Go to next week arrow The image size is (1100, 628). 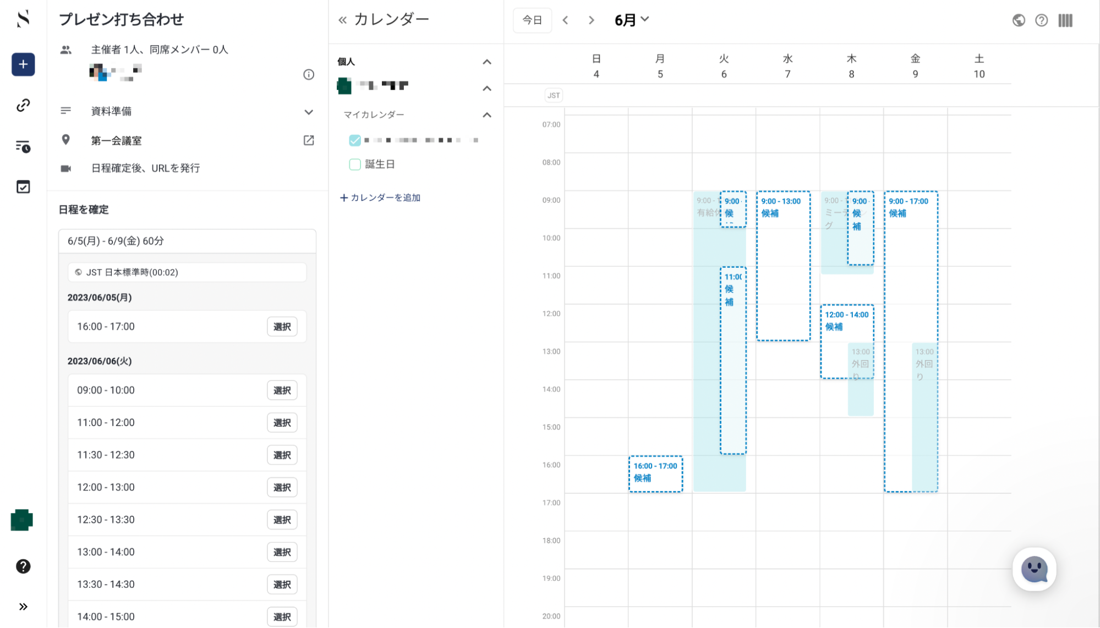tap(592, 20)
